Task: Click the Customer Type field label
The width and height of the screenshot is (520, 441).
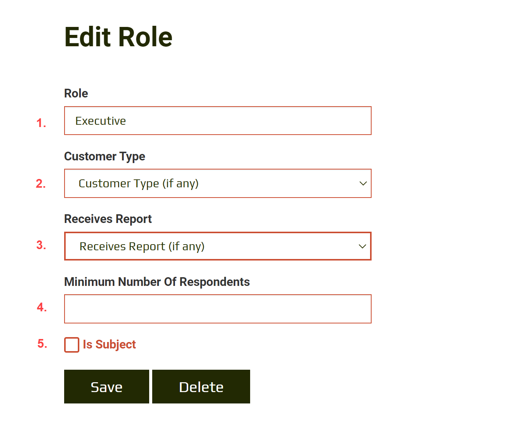Action: (105, 156)
